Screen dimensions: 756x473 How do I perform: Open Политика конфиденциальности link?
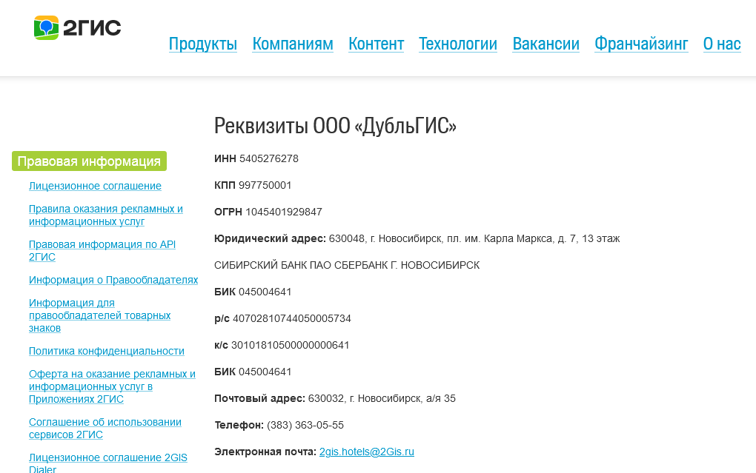(107, 351)
